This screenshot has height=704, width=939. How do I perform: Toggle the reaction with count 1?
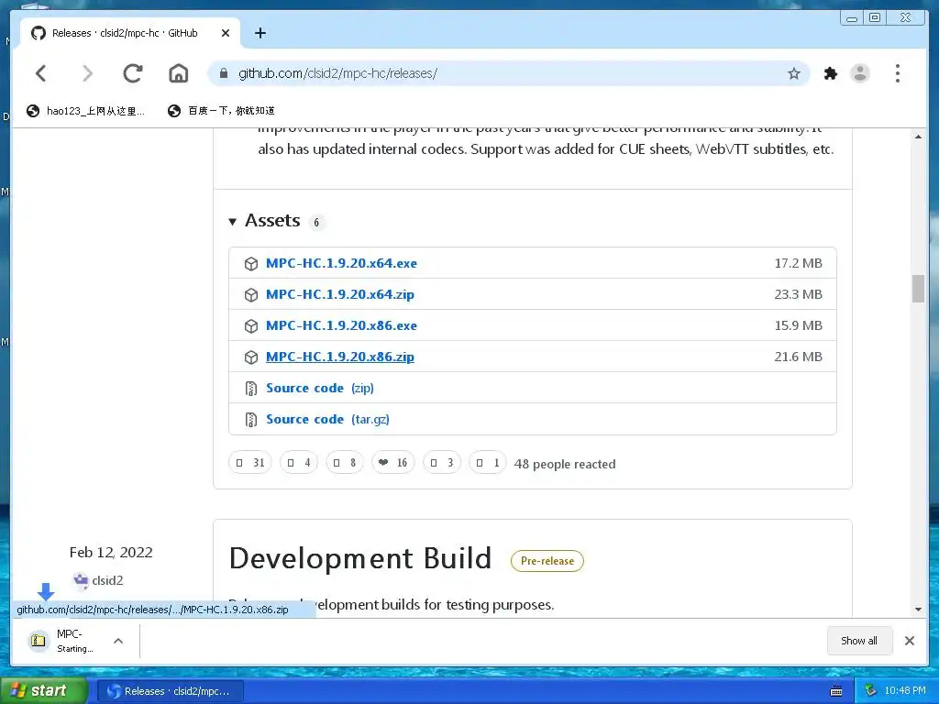[x=488, y=463]
